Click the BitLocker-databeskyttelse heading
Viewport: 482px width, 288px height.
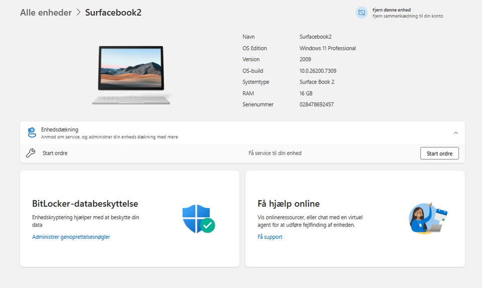pyautogui.click(x=85, y=204)
